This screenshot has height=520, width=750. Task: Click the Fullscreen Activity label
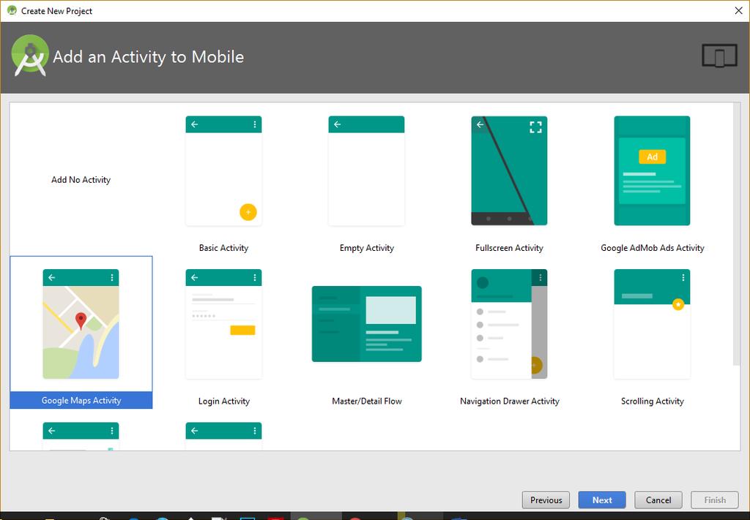pyautogui.click(x=509, y=248)
